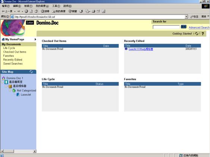Click the Lotus logo badge
Viewport: 210px width, 157px height.
pos(30,22)
